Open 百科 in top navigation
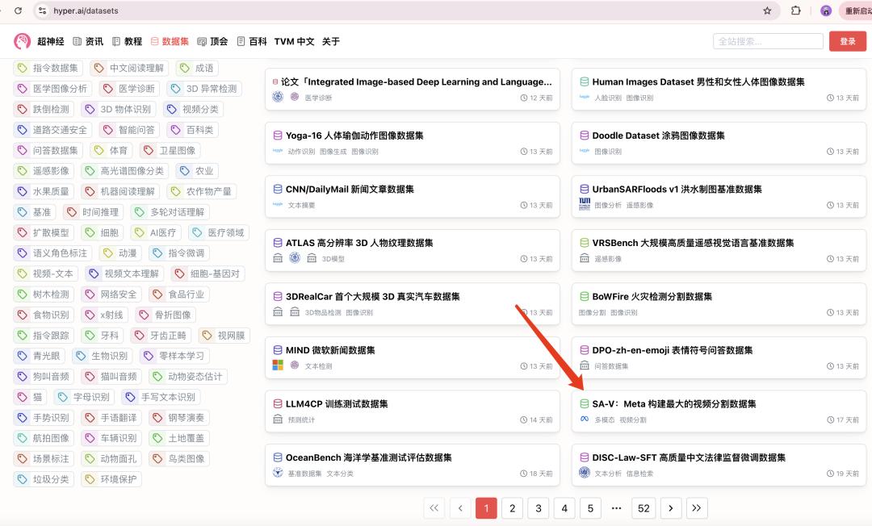 (x=251, y=41)
